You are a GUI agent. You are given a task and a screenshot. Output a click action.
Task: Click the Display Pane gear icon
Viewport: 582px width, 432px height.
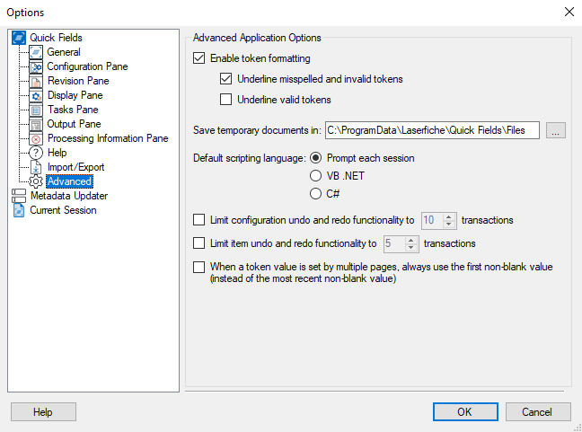(36, 95)
